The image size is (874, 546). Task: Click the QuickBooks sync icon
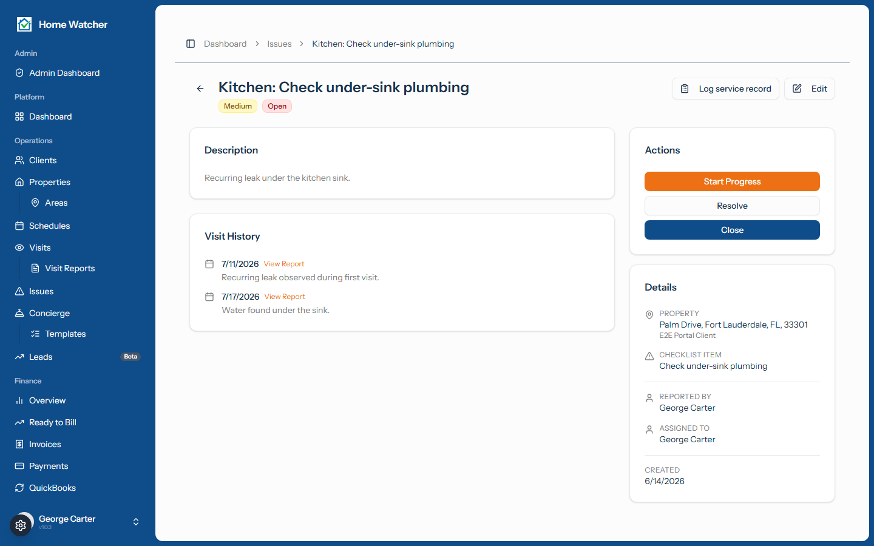tap(19, 488)
